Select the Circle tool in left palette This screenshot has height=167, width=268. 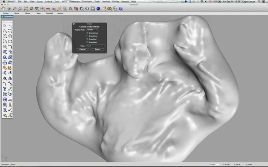(x=4, y=36)
